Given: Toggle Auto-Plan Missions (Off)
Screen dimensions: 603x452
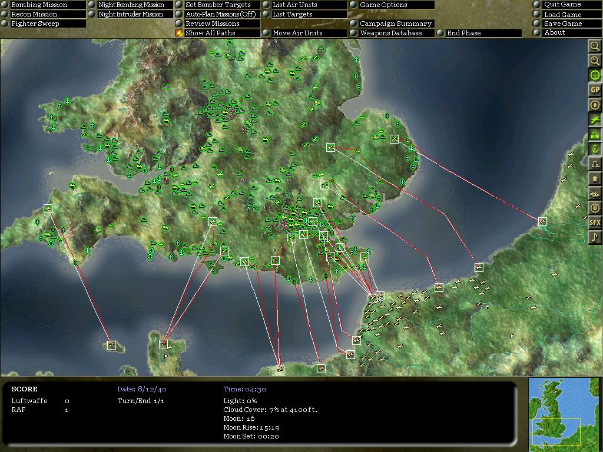Looking at the screenshot, I should point(218,14).
